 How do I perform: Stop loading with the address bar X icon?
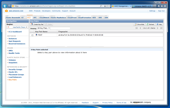[109, 6]
